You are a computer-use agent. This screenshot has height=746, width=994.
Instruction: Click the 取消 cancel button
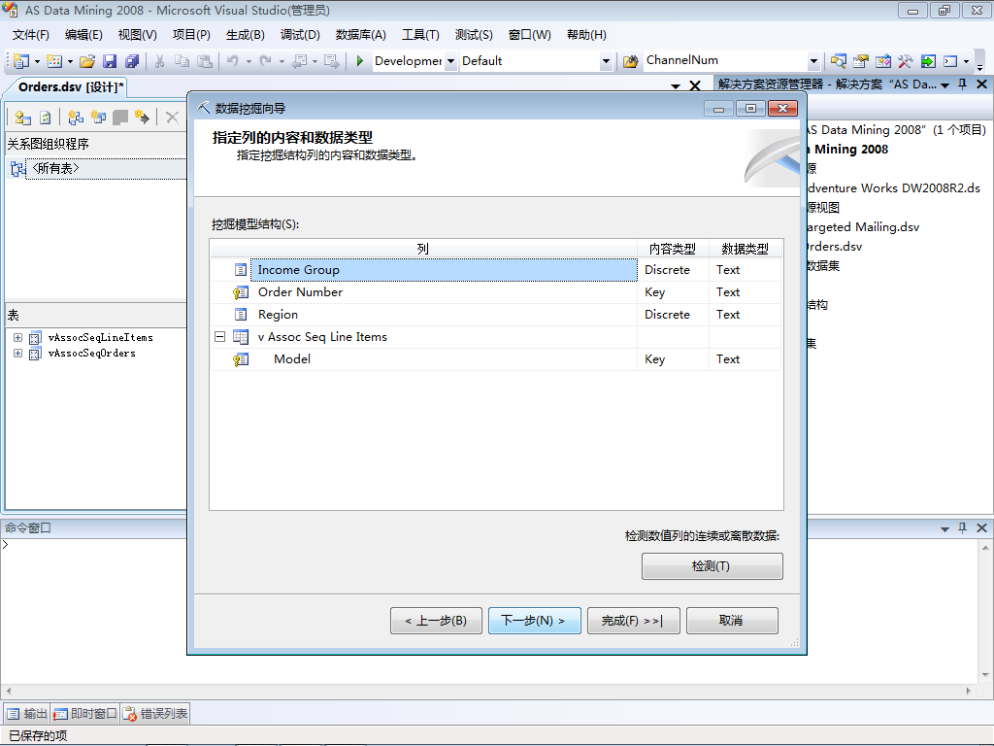732,621
